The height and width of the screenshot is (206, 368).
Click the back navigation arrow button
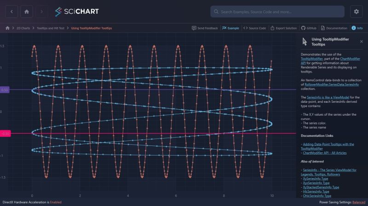point(11,11)
